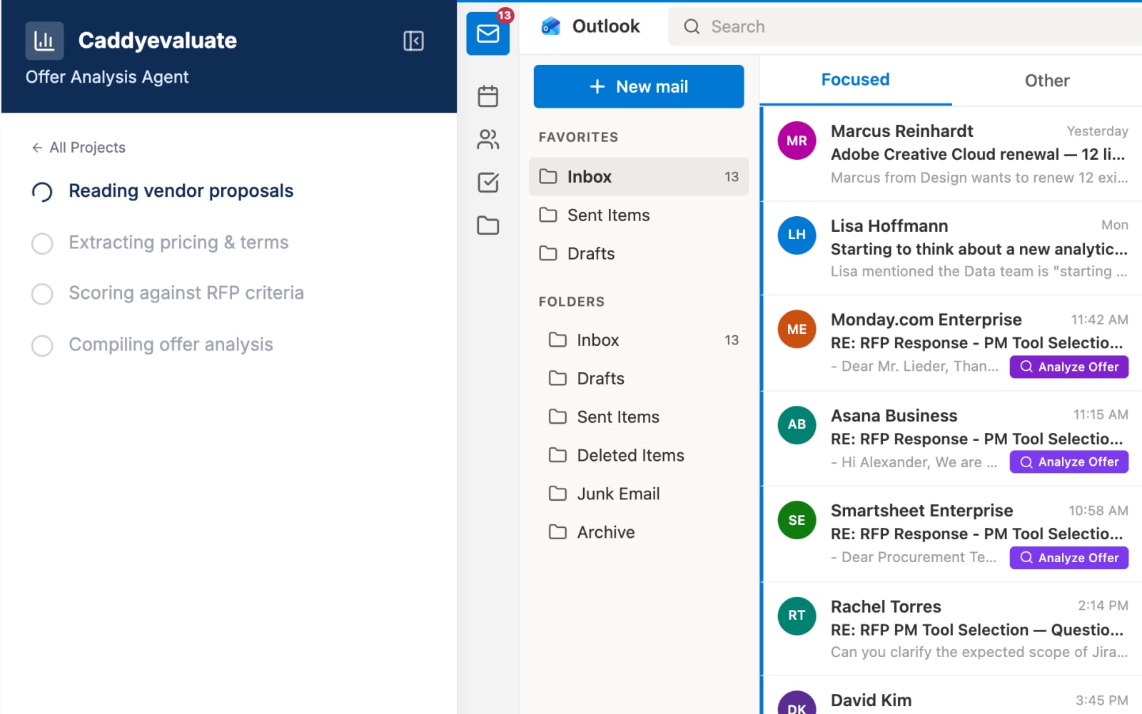The width and height of the screenshot is (1142, 714).
Task: Click the FOLDERS section header
Action: pos(571,302)
